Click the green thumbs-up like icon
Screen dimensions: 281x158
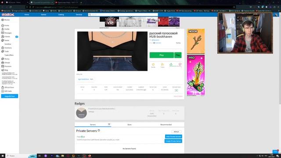tap(171, 65)
